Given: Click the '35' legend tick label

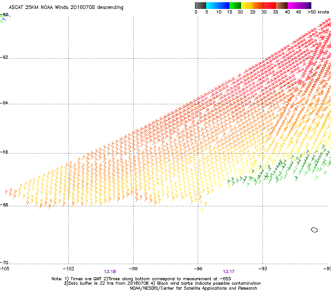Looking at the screenshot, I should click(276, 12).
